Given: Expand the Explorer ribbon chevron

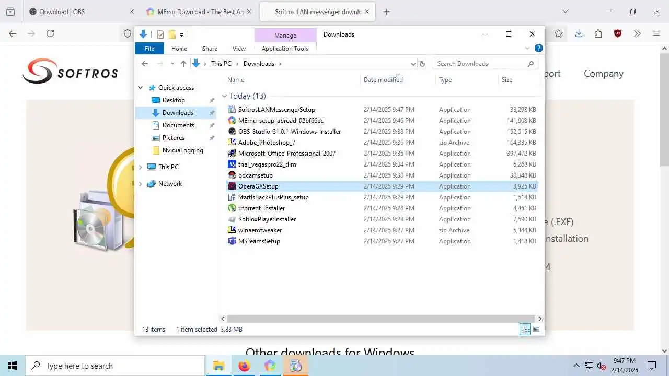Looking at the screenshot, I should (527, 48).
